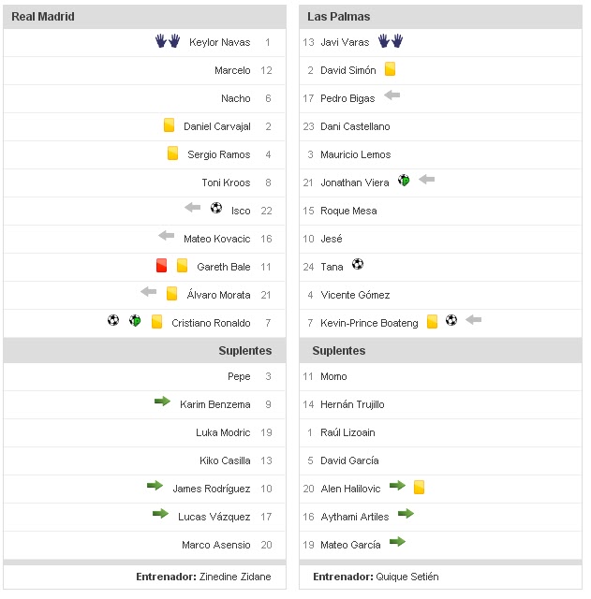Click coach name Quique Setién
Viewport: 591px width, 599px height.
(x=406, y=577)
